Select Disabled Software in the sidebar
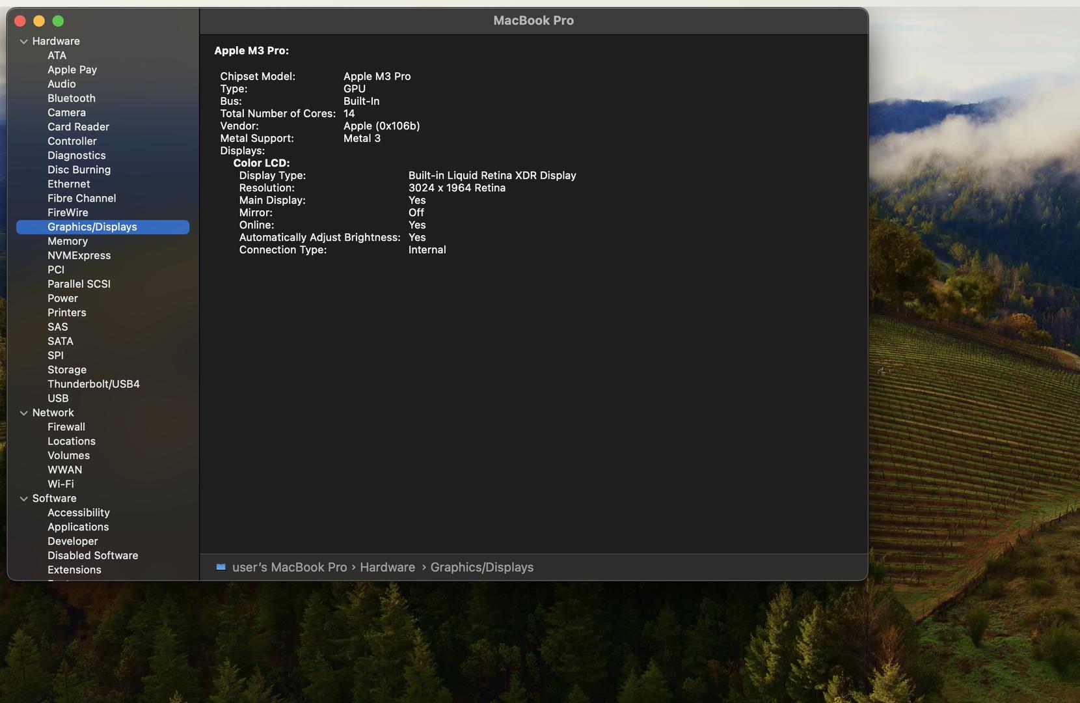This screenshot has height=703, width=1080. tap(92, 557)
